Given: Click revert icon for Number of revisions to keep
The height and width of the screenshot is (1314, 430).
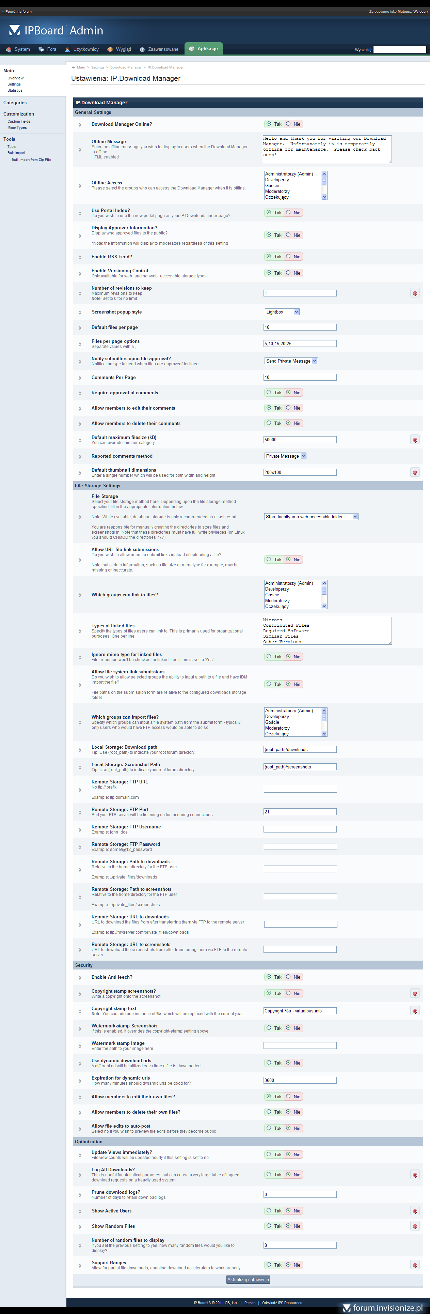Looking at the screenshot, I should click(x=415, y=293).
